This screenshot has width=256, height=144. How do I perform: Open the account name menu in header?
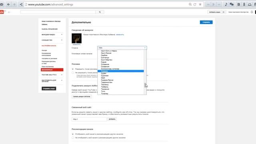[238, 12]
